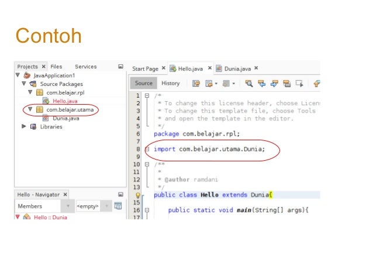Collapse the com.belajar.utama package

[30, 109]
